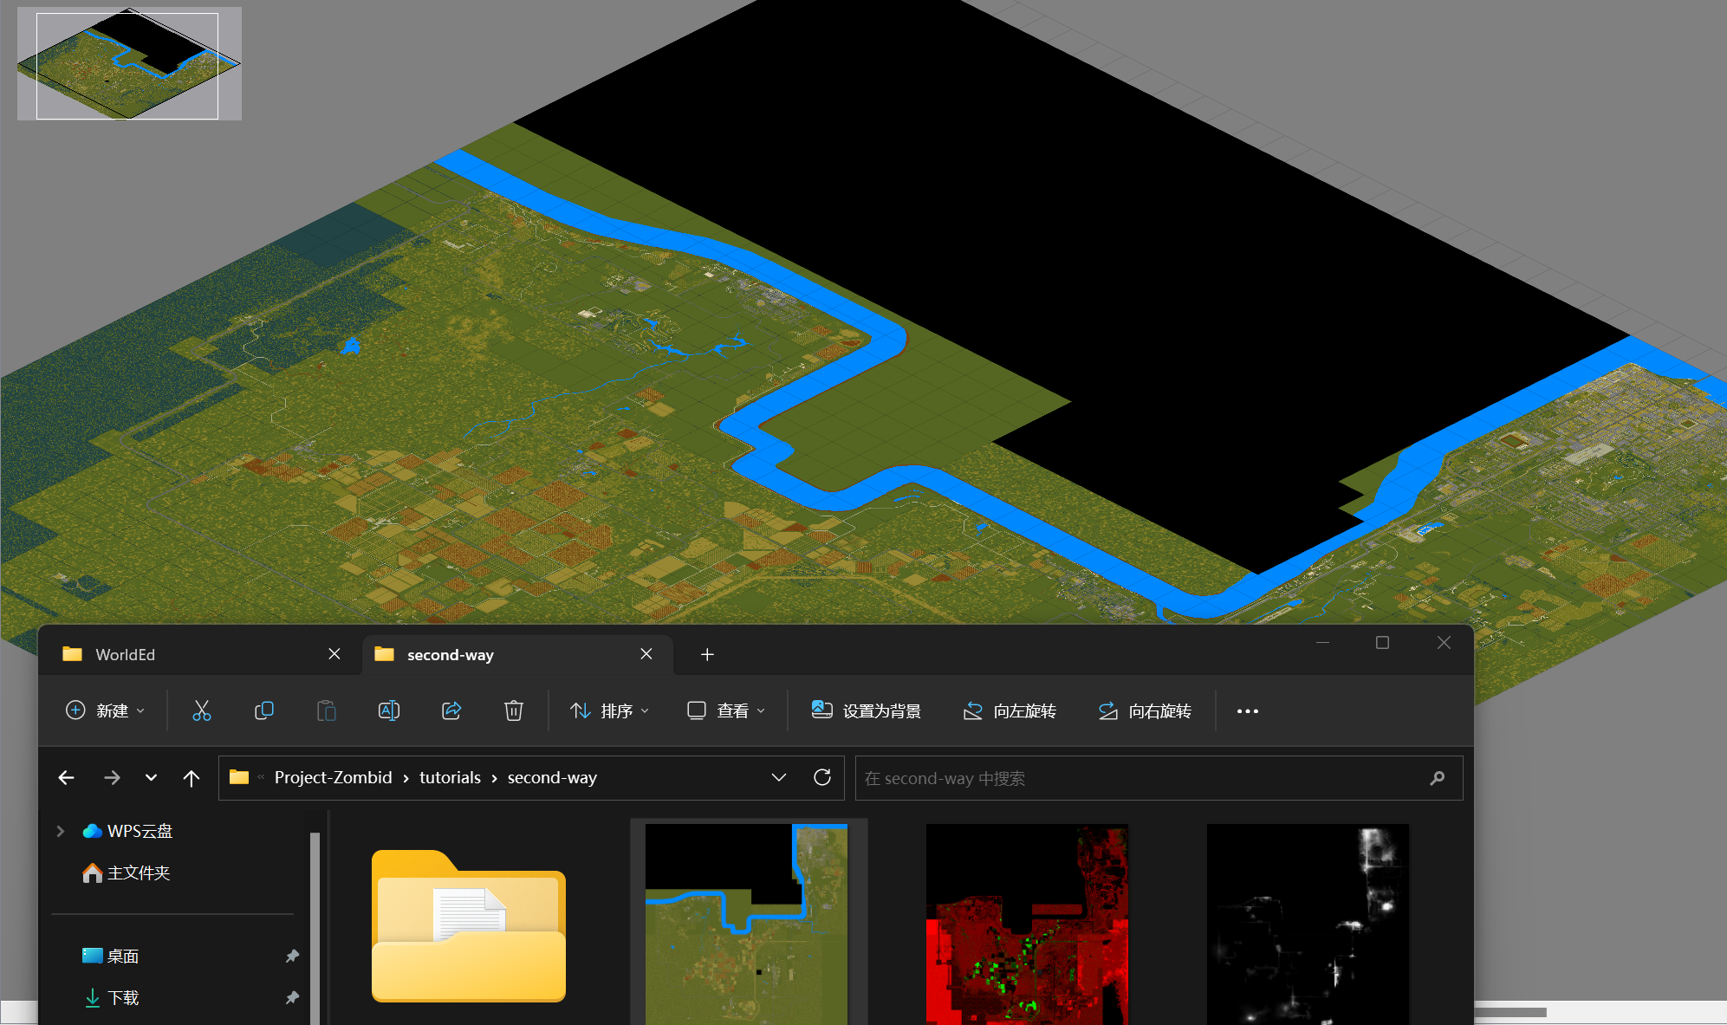Click the WorldEd minimap overview
This screenshot has width=1727, height=1025.
click(x=129, y=63)
